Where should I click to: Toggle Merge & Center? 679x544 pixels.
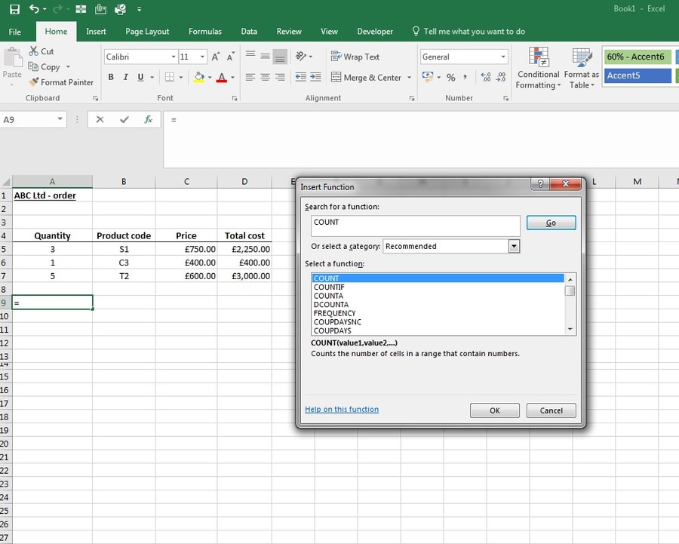coord(367,78)
